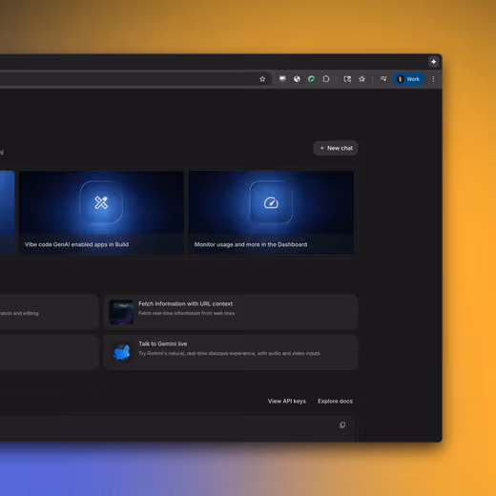Open the bookmarks star toolbar icon
The height and width of the screenshot is (496, 496).
[x=362, y=79]
